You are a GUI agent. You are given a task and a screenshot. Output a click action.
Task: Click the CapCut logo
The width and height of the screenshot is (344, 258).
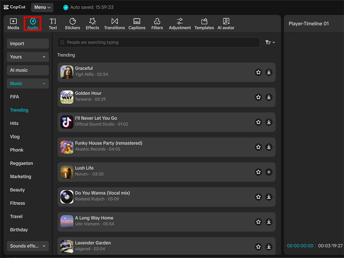point(15,7)
